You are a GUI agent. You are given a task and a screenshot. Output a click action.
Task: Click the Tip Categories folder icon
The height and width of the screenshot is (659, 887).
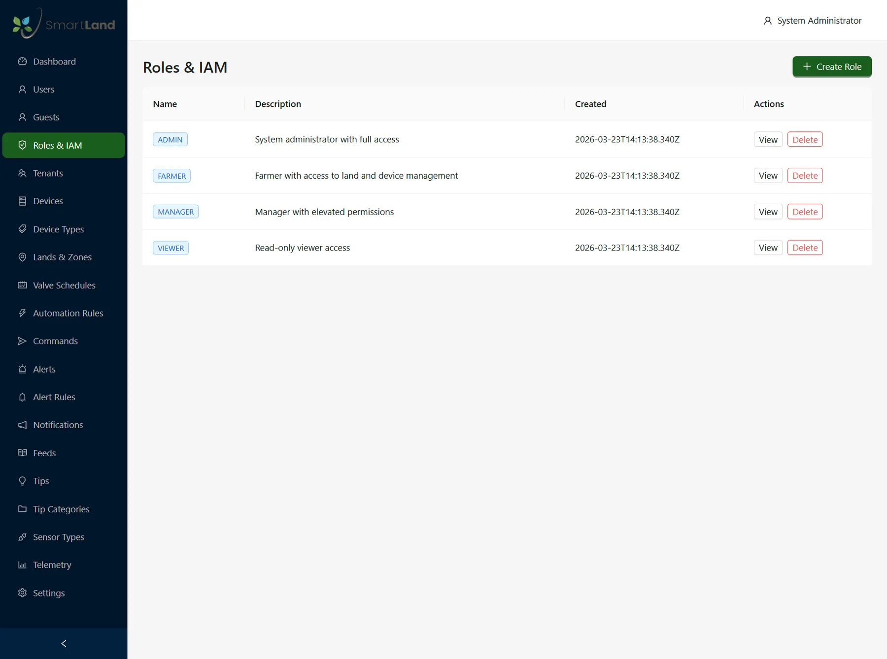pyautogui.click(x=22, y=509)
